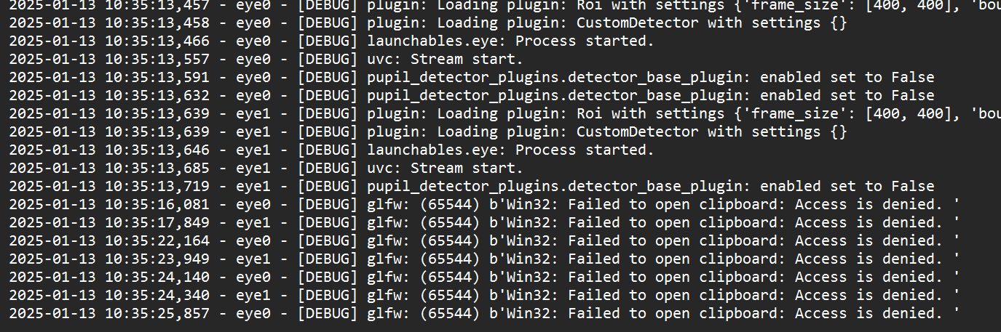
Task: Select the eye0 'Process started.' log entry
Action: coord(332,41)
